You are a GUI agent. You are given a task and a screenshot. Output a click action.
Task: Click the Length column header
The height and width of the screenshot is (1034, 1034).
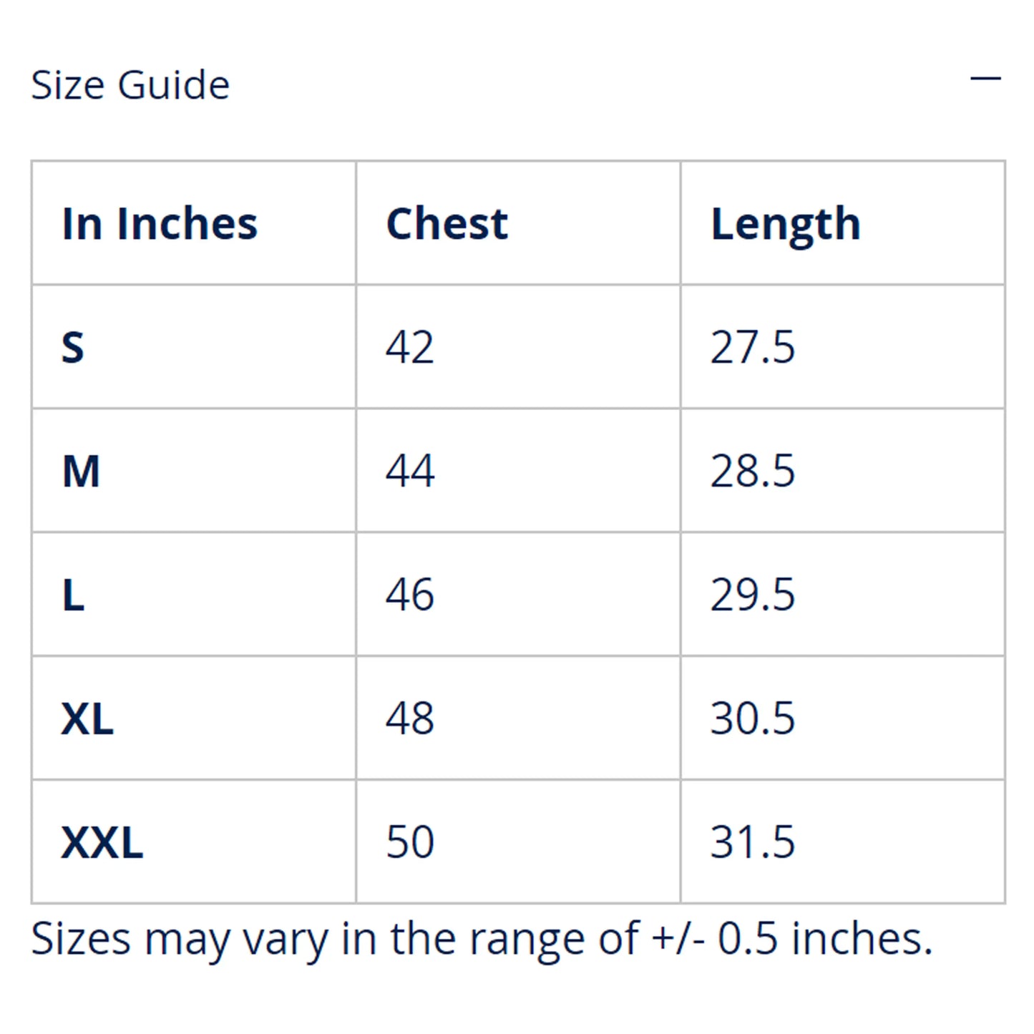point(785,225)
